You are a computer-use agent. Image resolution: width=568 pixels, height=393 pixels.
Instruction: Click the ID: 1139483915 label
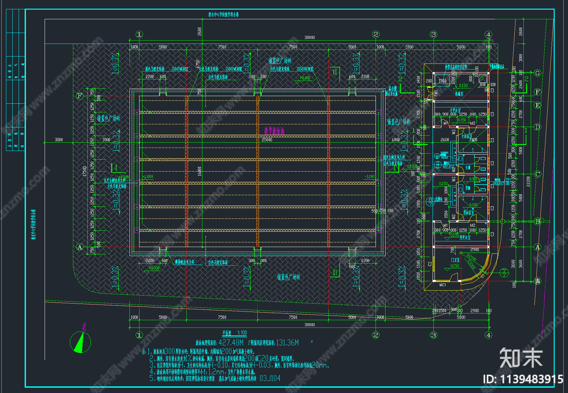click(x=523, y=379)
